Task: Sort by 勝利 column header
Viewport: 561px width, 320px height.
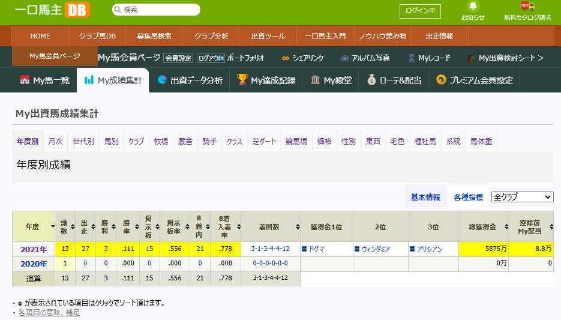Action: coord(106,226)
